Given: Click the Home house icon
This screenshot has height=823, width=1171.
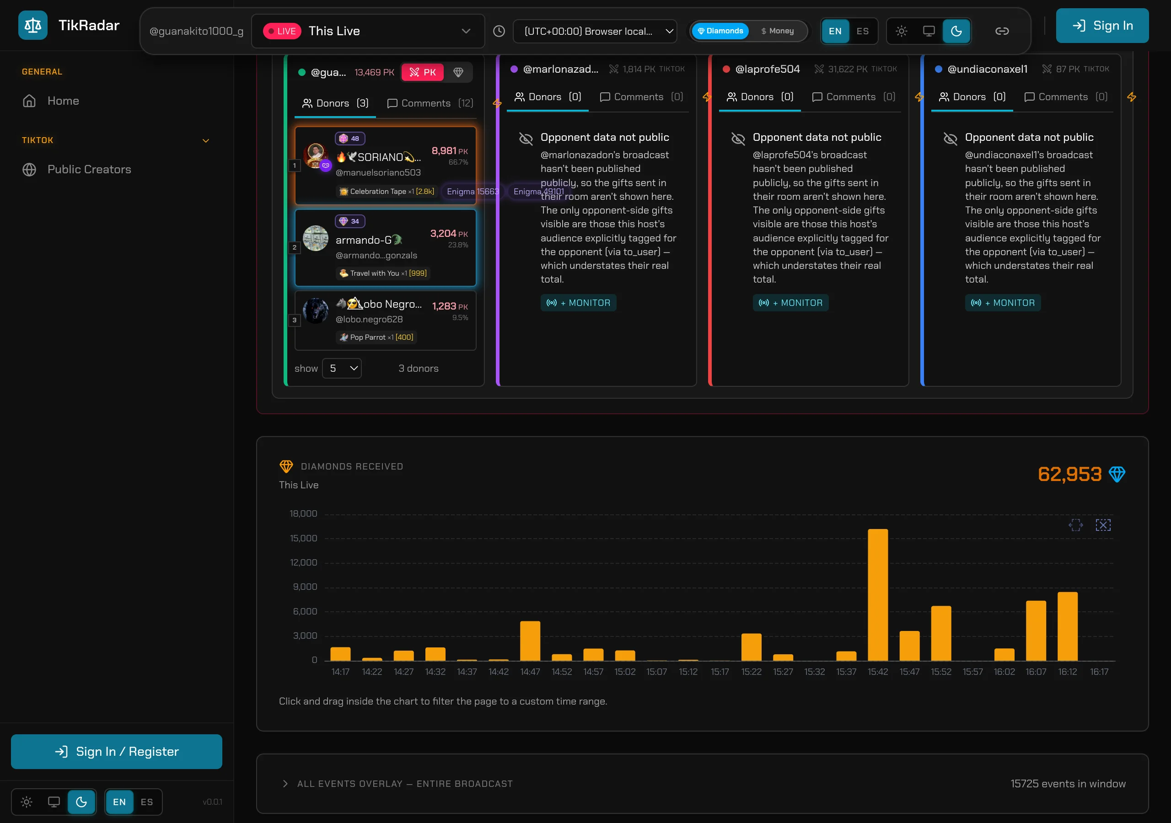Looking at the screenshot, I should pos(29,101).
